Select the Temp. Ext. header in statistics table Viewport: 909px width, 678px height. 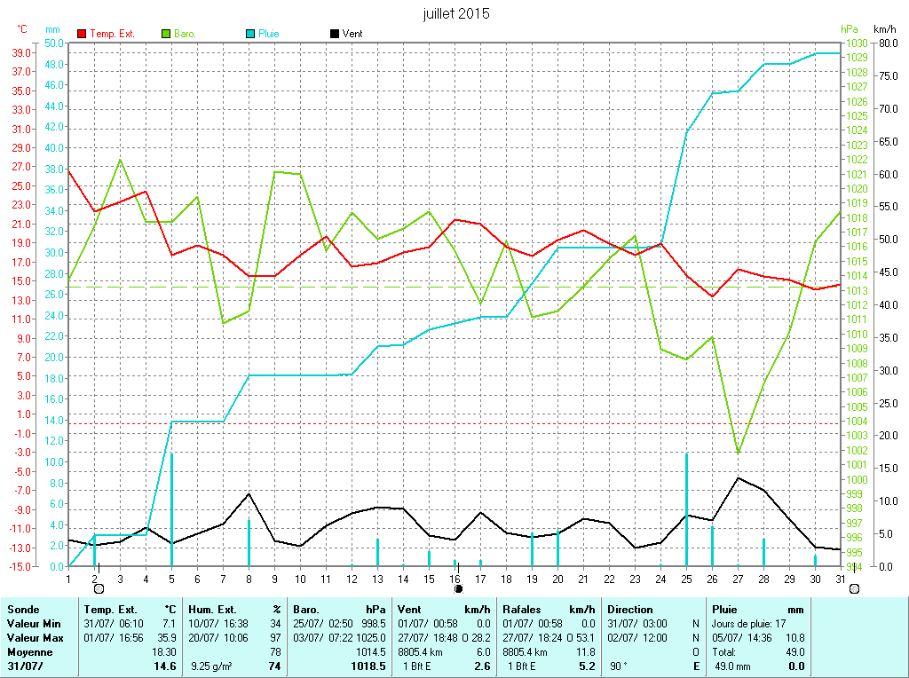click(110, 610)
